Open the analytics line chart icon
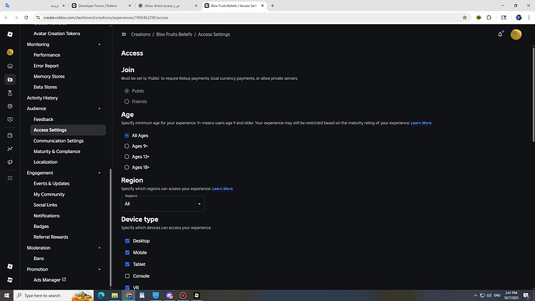Image resolution: width=535 pixels, height=301 pixels. click(x=10, y=149)
